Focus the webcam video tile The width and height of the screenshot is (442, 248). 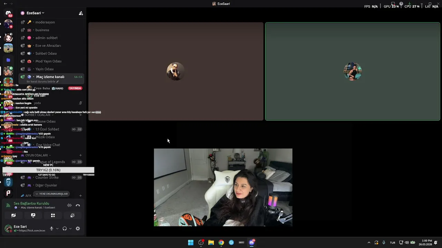click(223, 187)
